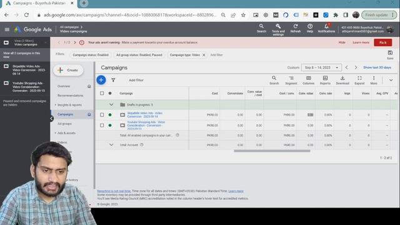The image size is (400, 225).
Task: Check Skippable Video Ads campaign checkbox
Action: [102, 115]
